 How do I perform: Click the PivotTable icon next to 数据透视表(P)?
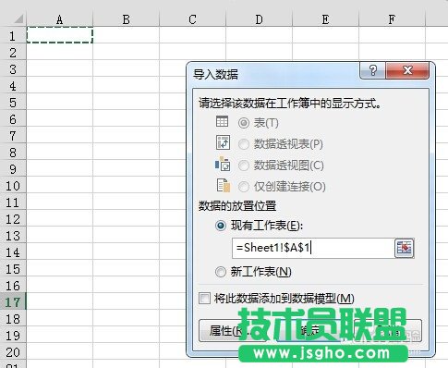[x=223, y=142]
